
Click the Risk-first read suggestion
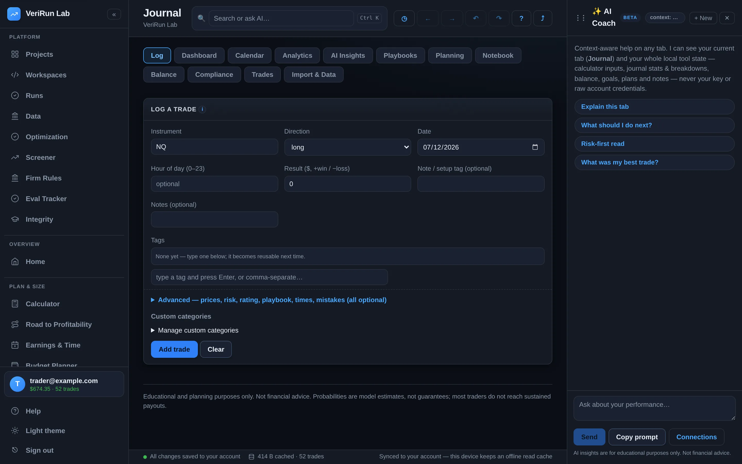point(654,144)
